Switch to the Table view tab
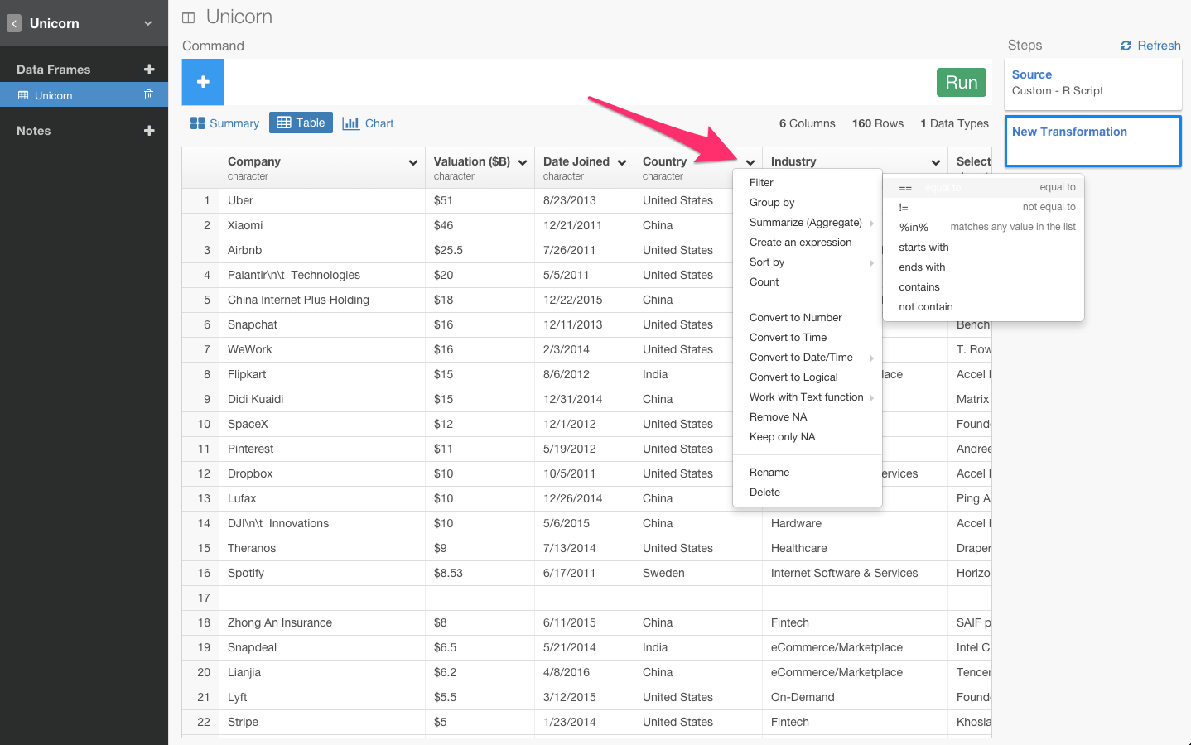 (x=301, y=123)
